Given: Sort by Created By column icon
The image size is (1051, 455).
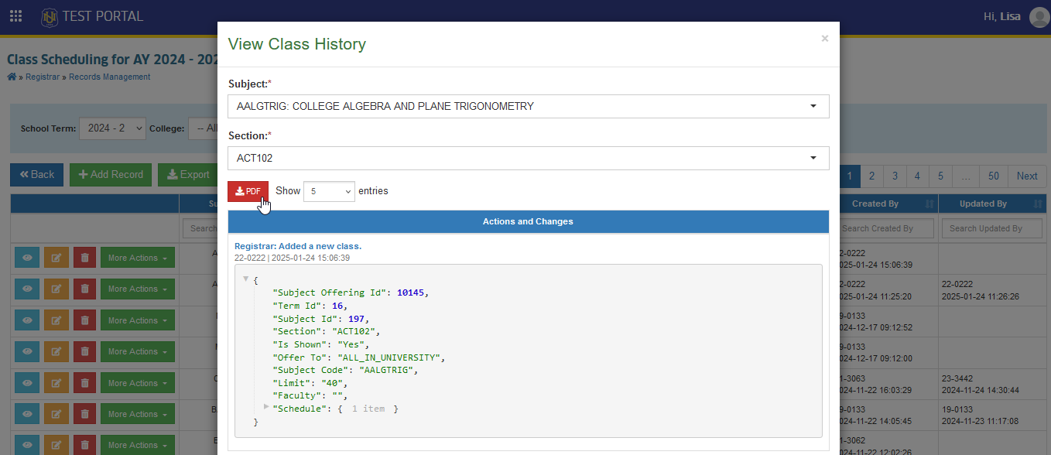Looking at the screenshot, I should click(x=929, y=204).
